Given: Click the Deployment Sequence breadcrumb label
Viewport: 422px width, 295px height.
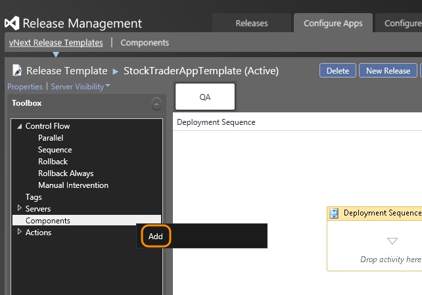Looking at the screenshot, I should [216, 122].
